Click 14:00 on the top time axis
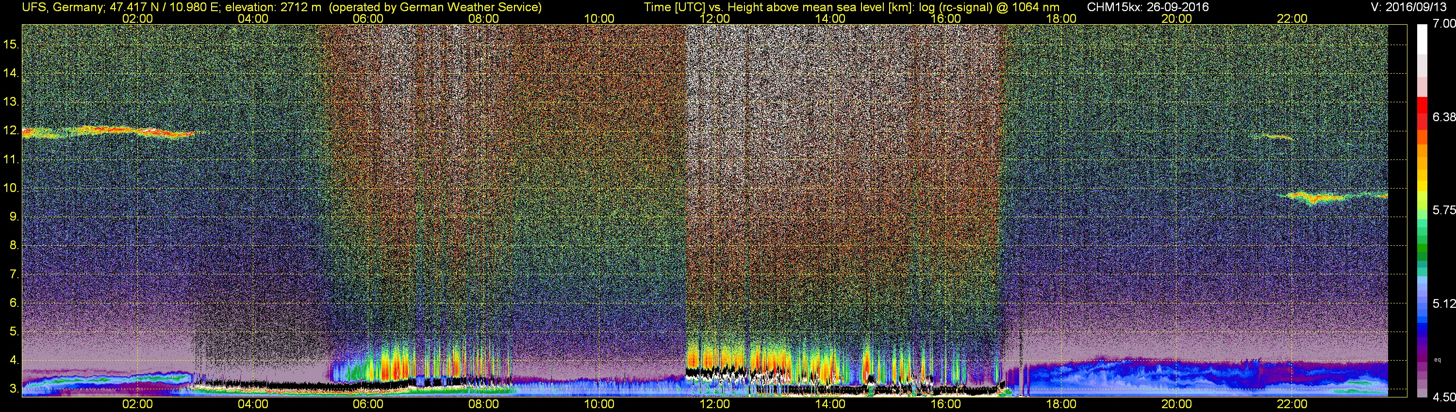Image resolution: width=1456 pixels, height=412 pixels. coord(830,18)
